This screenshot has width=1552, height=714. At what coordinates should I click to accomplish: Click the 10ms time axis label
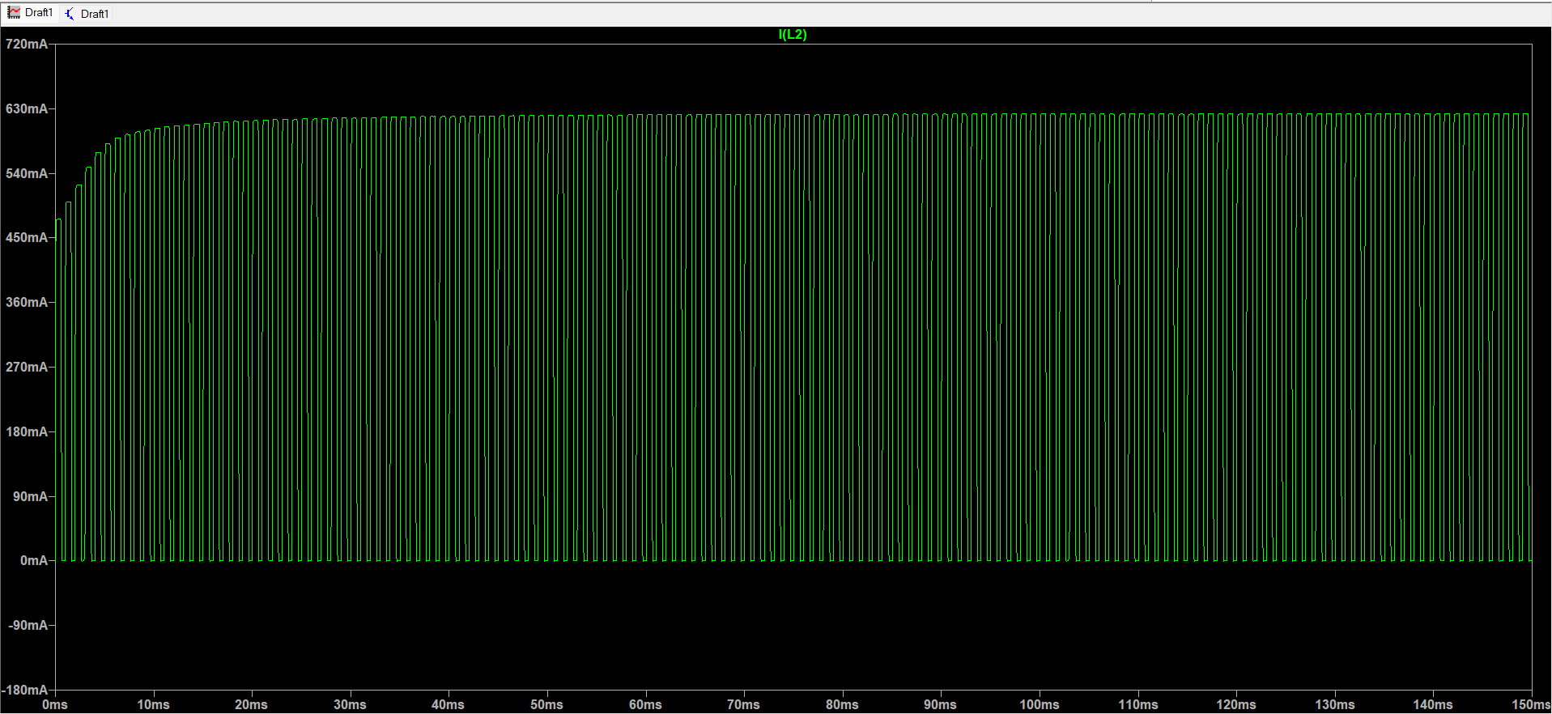pyautogui.click(x=153, y=704)
